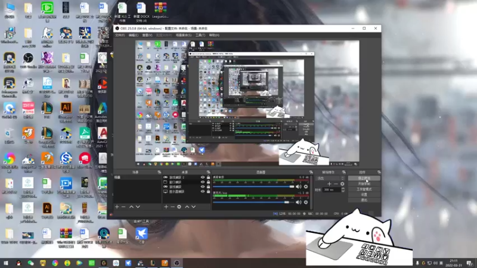477x268 pixels.
Task: Pop out the Sources (来源) dock
Action: (208, 172)
